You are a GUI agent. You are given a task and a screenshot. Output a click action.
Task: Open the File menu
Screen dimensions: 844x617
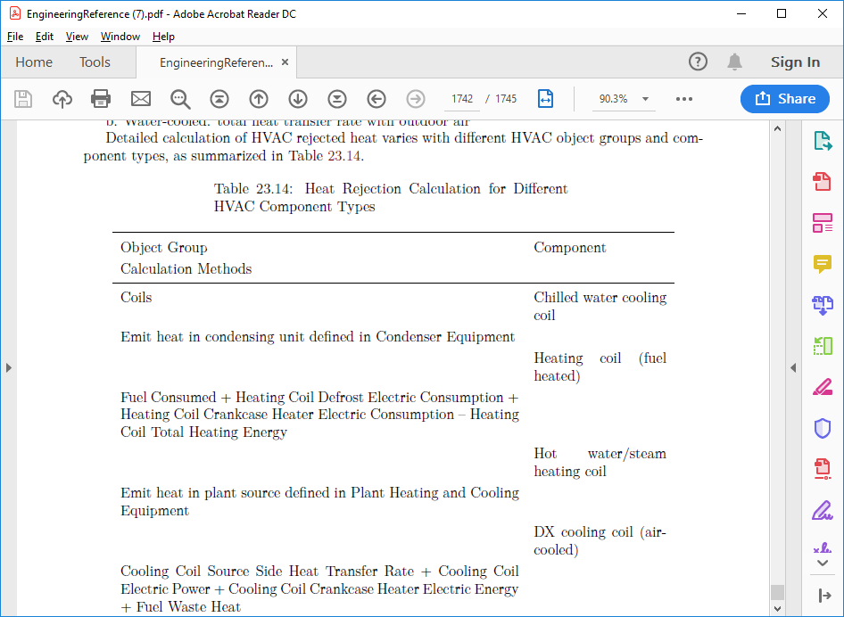pos(14,37)
